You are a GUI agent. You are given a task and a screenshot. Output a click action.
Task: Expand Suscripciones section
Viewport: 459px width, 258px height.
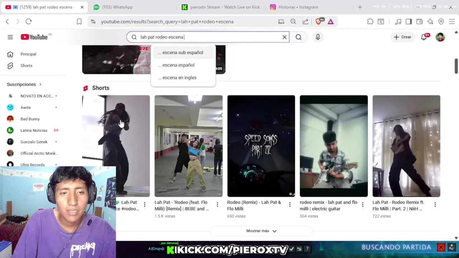point(24,84)
